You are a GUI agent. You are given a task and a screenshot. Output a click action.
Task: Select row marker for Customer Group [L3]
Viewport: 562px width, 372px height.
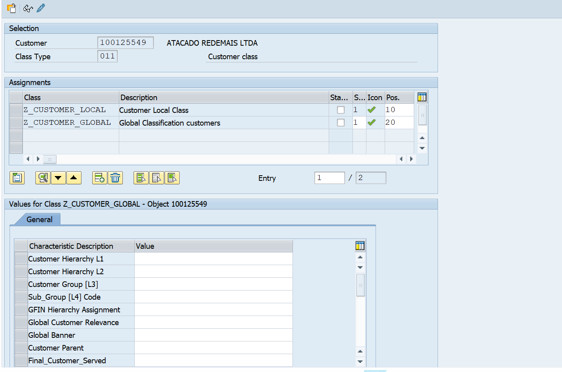[21, 284]
